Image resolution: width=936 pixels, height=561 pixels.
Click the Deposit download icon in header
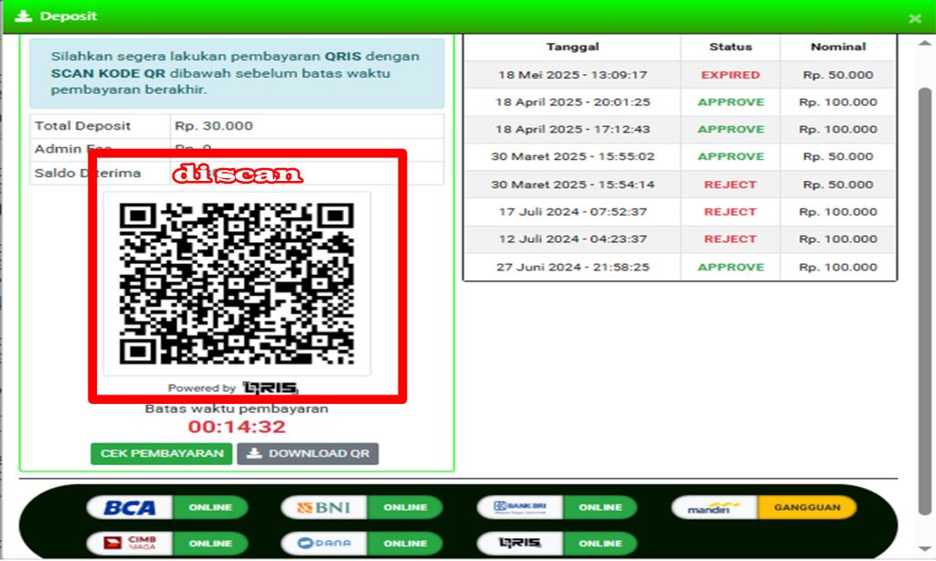tap(23, 16)
